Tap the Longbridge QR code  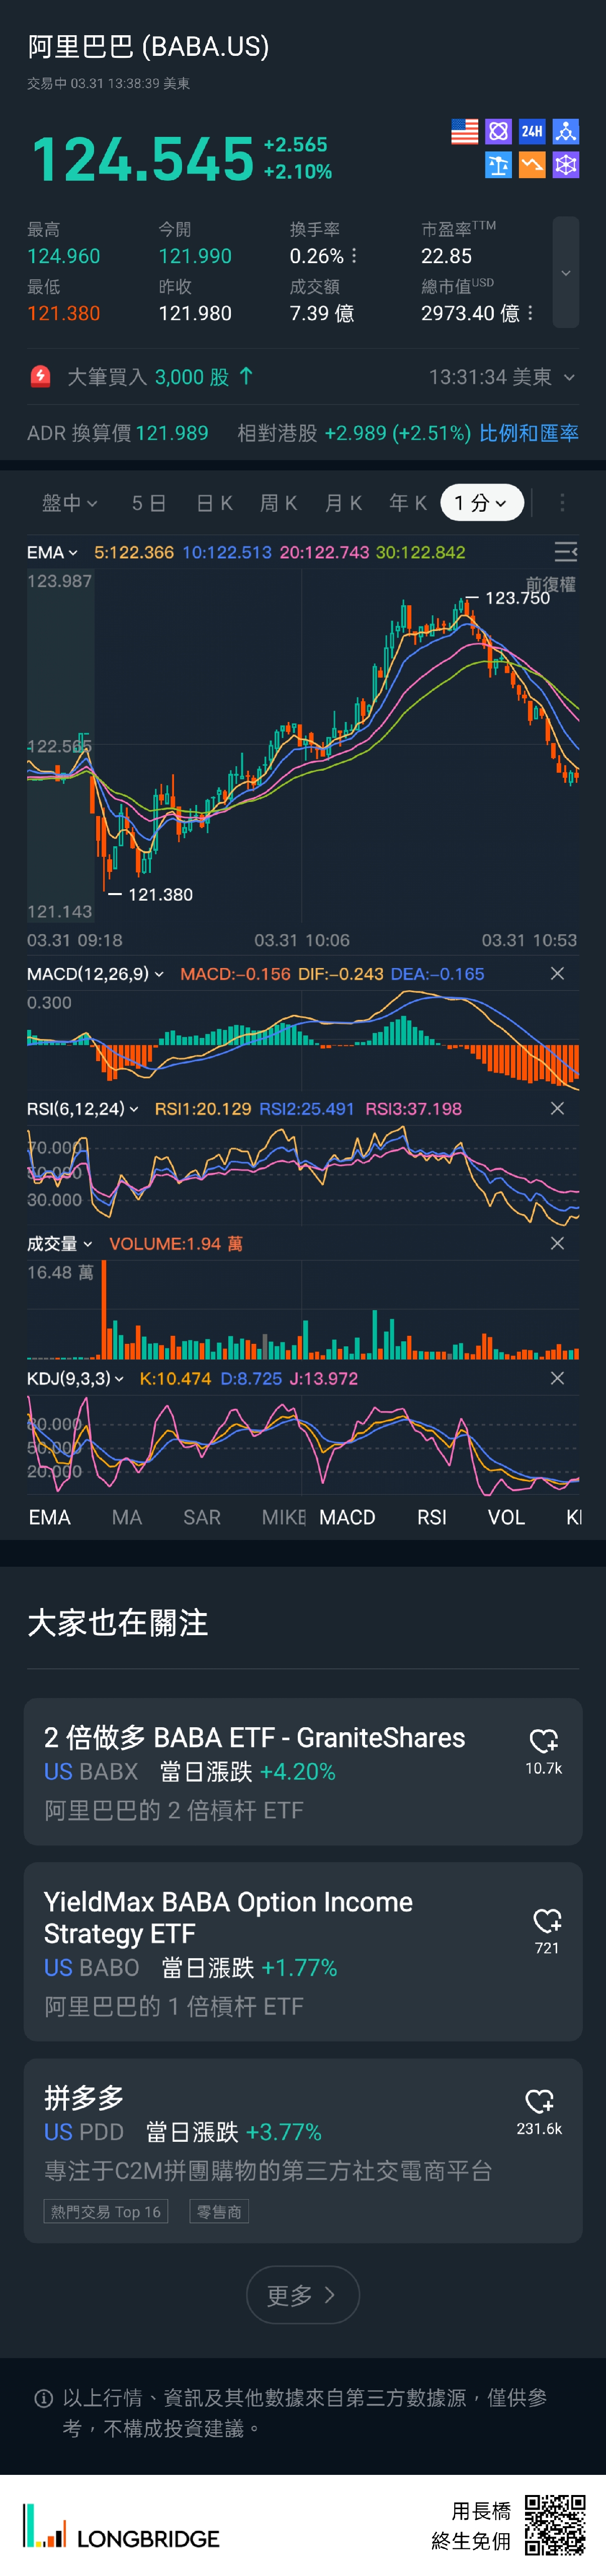point(555,2525)
